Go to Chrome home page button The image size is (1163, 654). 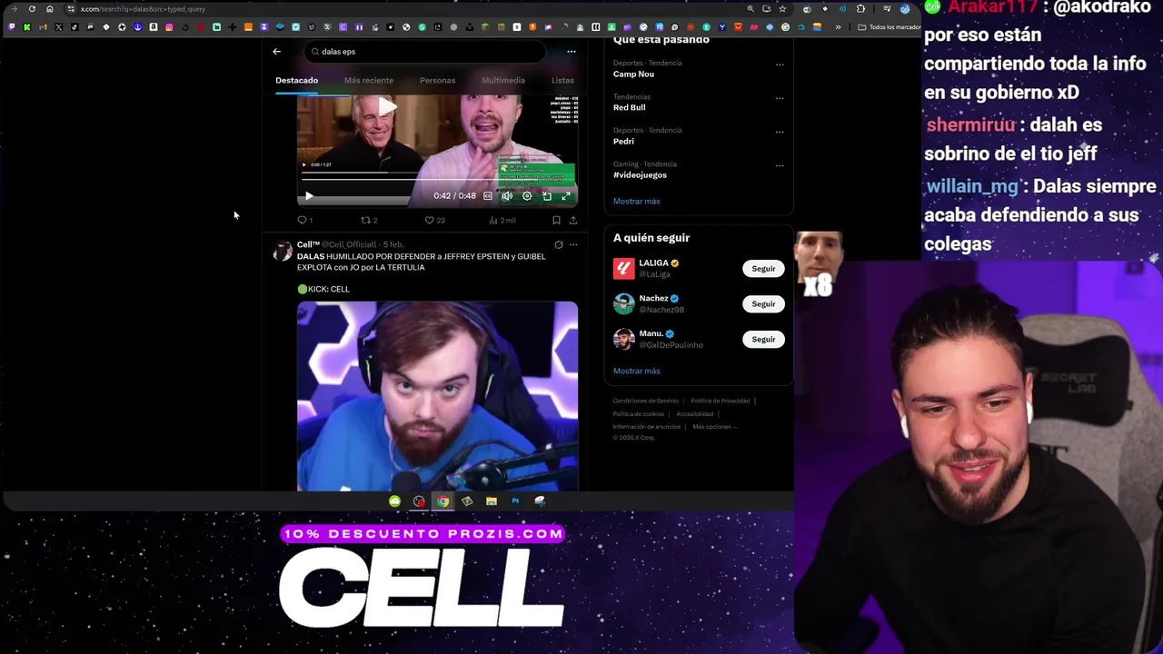pos(49,9)
